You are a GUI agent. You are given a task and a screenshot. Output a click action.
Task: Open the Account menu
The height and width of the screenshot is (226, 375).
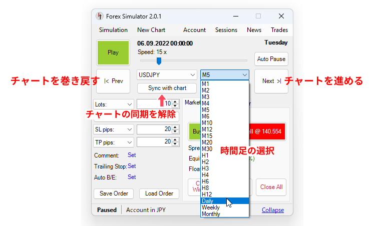[x=194, y=30]
